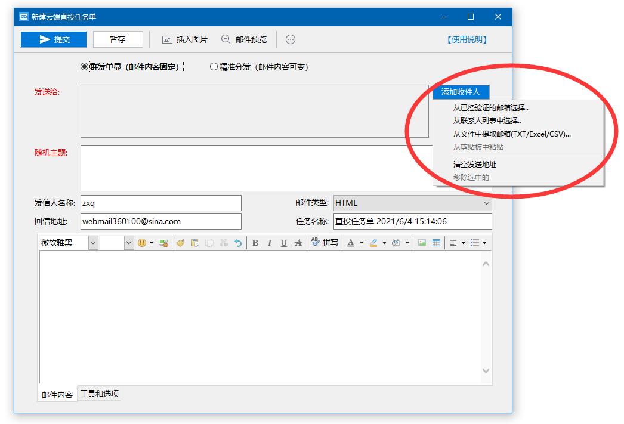The image size is (624, 424).
Task: Minimize the 新建云端直投任务单 window
Action: coord(444,17)
